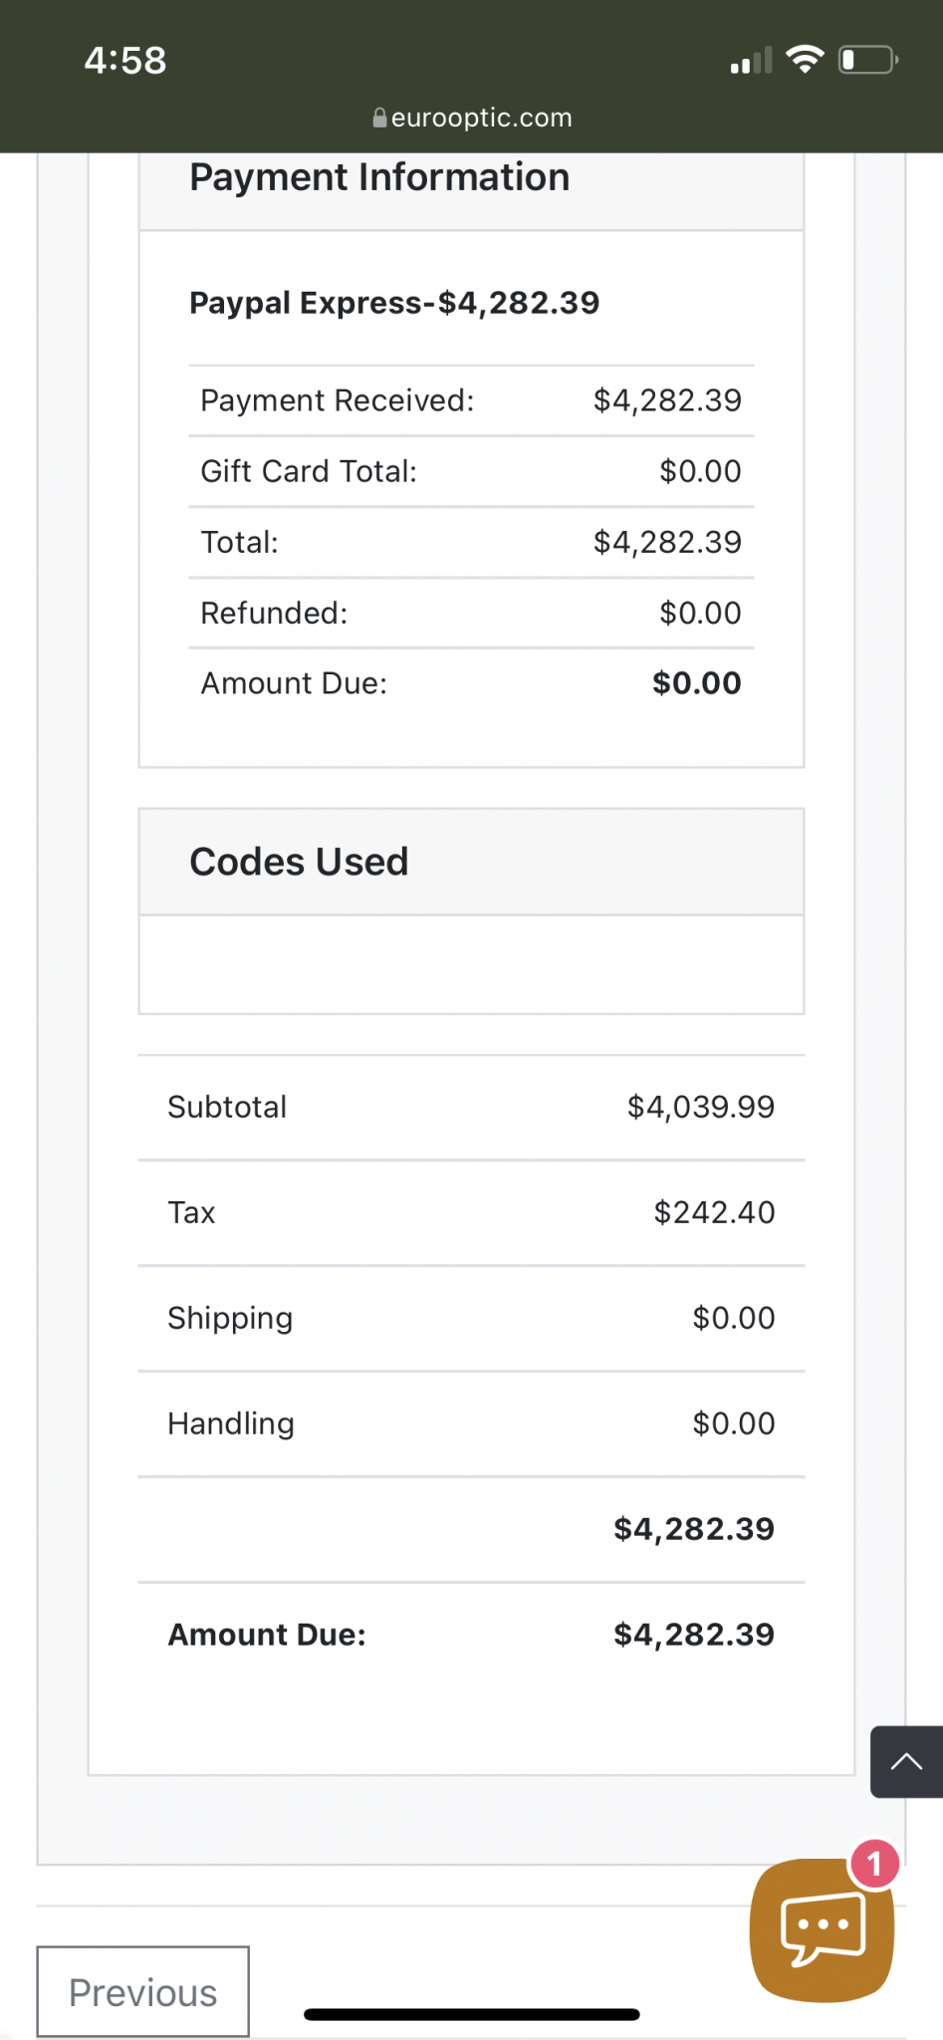The width and height of the screenshot is (943, 2040).
Task: Click the chat notification badge showing 1
Action: (874, 1864)
